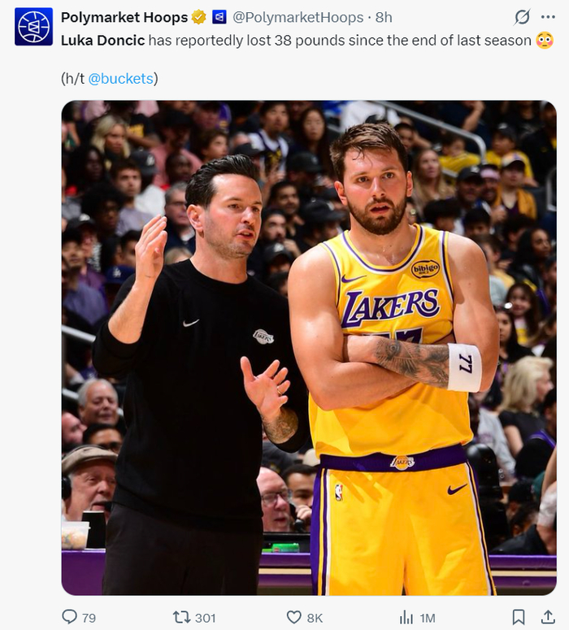
Task: Click the Polymarket Hoops display name
Action: pyautogui.click(x=124, y=17)
